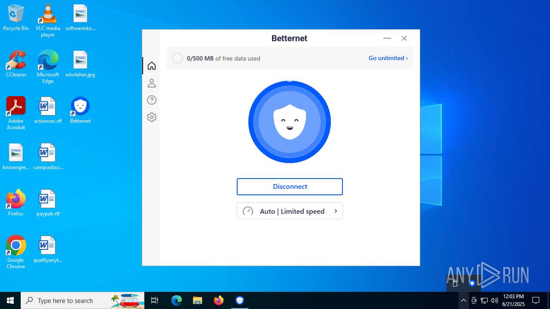Open Firefox from the taskbar
Viewport: 550px width, 309px height.
coord(219,300)
